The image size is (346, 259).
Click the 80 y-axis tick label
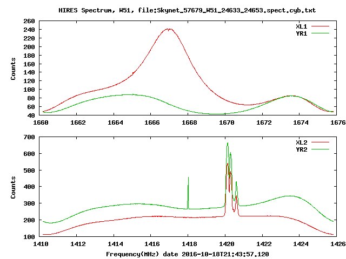[31, 98]
